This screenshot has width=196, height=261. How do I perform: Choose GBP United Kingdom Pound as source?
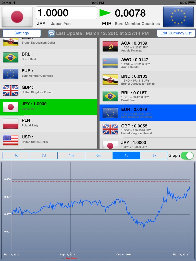(x=49, y=90)
